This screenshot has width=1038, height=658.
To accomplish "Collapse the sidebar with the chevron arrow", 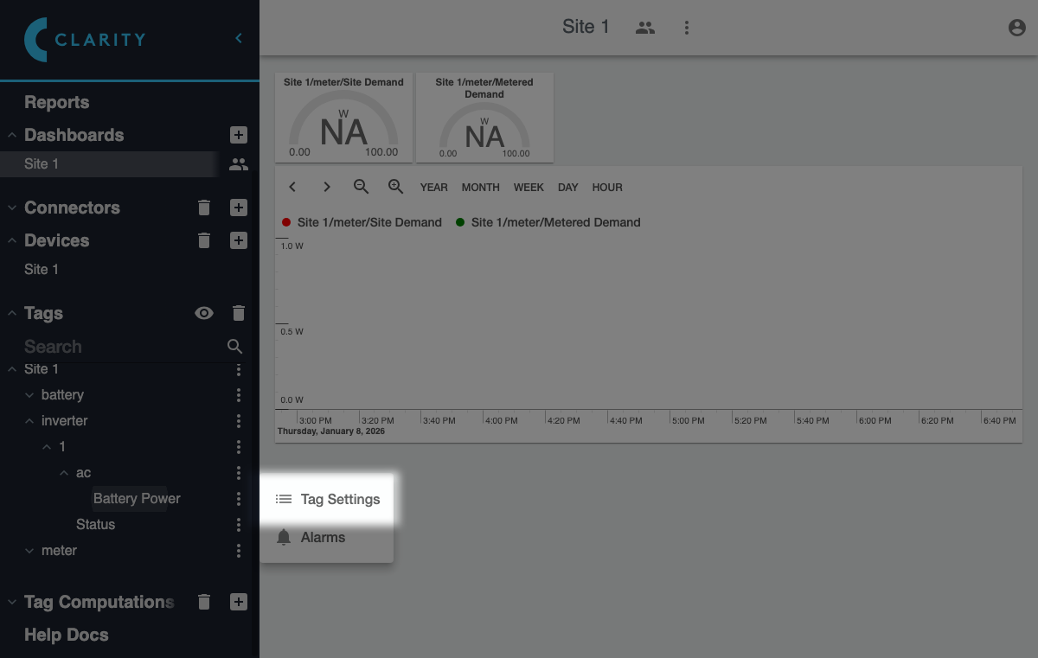I will click(x=239, y=38).
